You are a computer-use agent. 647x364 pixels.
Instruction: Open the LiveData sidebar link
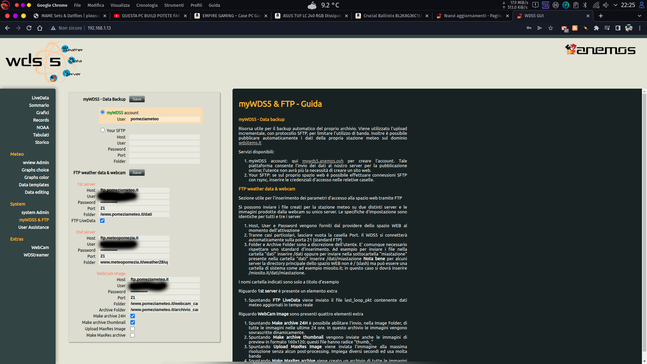(40, 98)
